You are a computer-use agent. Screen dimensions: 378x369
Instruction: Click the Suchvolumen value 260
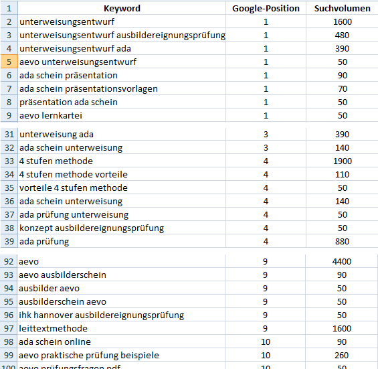[x=342, y=355]
